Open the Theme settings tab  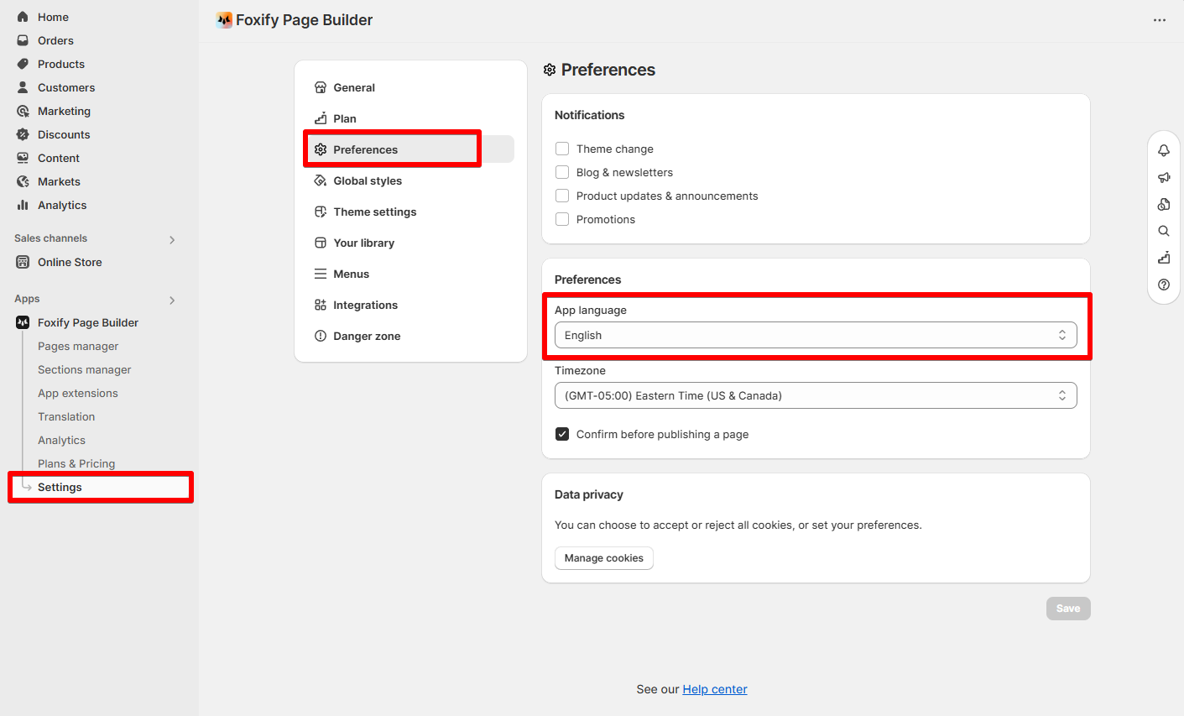click(x=410, y=212)
